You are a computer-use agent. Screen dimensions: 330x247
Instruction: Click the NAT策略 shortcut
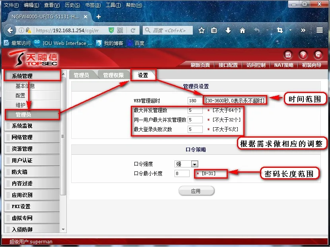pyautogui.click(x=283, y=65)
